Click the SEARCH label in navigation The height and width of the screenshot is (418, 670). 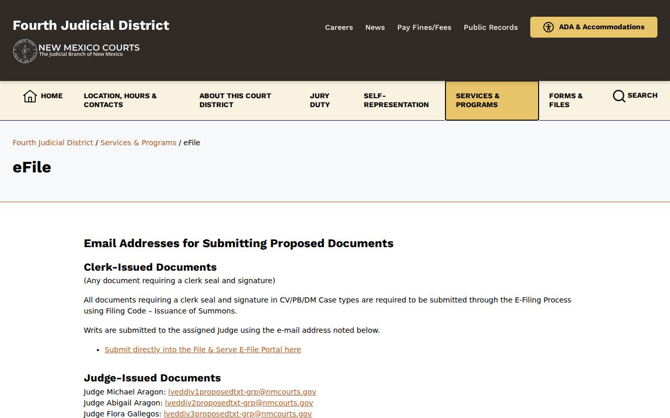642,95
